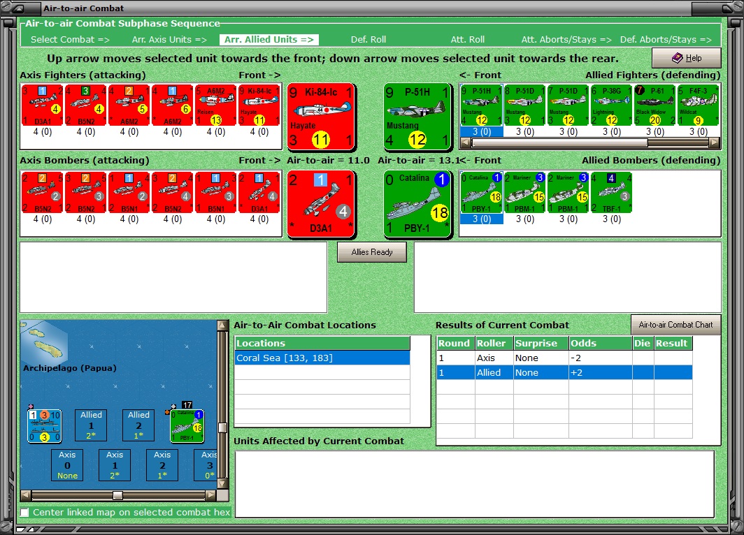Screen dimensions: 744x535
Task: Click the Allied 2 box on the map
Action: click(x=138, y=425)
